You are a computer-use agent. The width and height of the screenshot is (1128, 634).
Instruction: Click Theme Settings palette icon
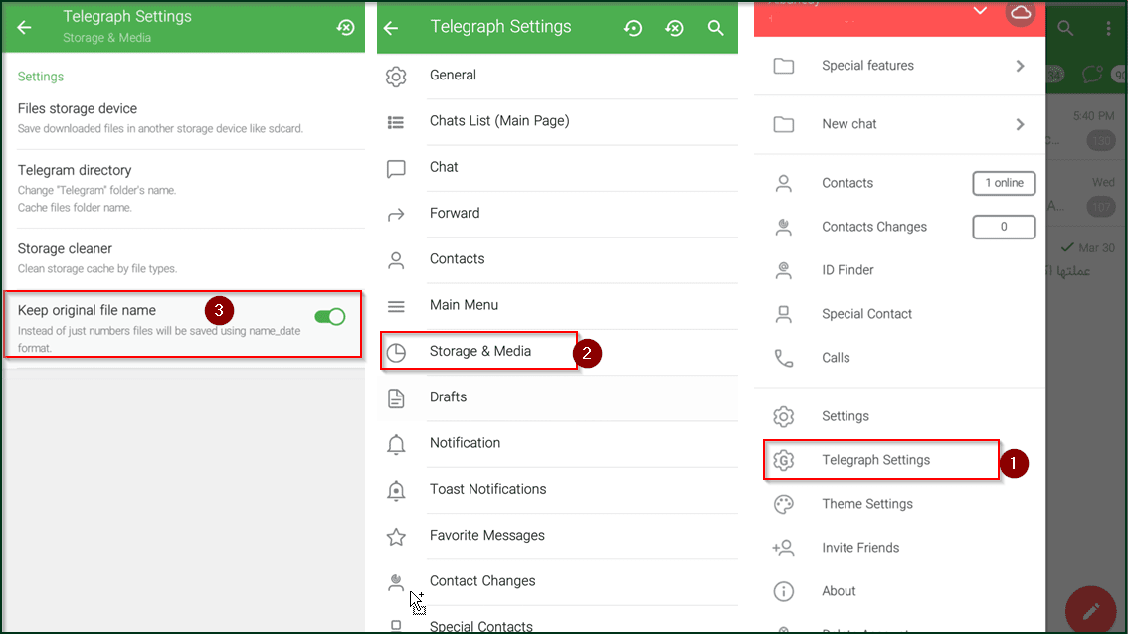pyautogui.click(x=784, y=504)
